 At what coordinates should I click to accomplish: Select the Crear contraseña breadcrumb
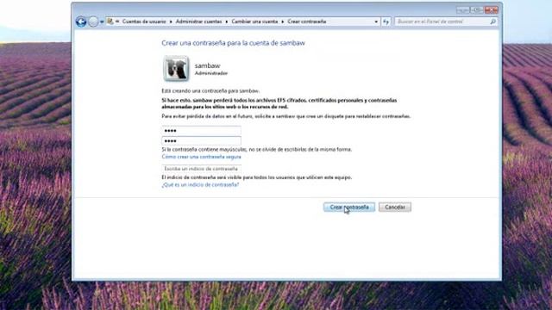pos(307,22)
